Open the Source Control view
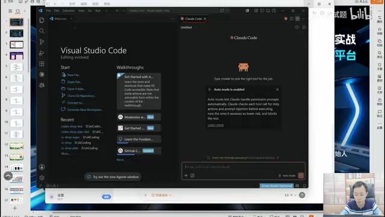 (x=42, y=42)
